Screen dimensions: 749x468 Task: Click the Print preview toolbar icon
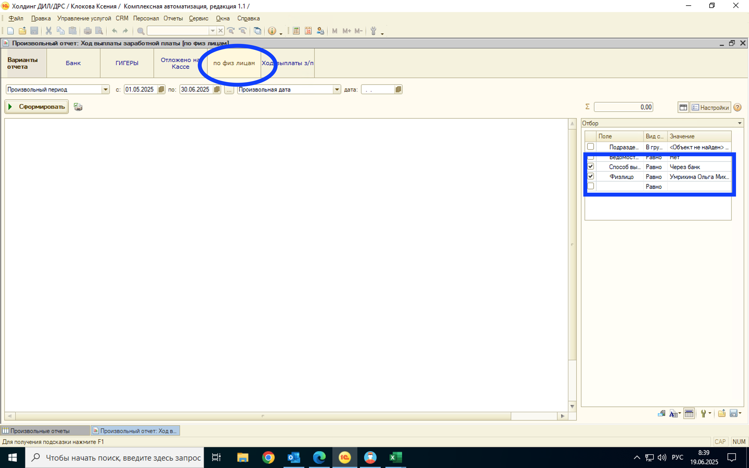pos(99,31)
